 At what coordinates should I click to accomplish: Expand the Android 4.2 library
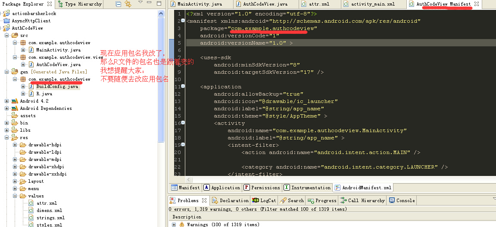coord(6,101)
